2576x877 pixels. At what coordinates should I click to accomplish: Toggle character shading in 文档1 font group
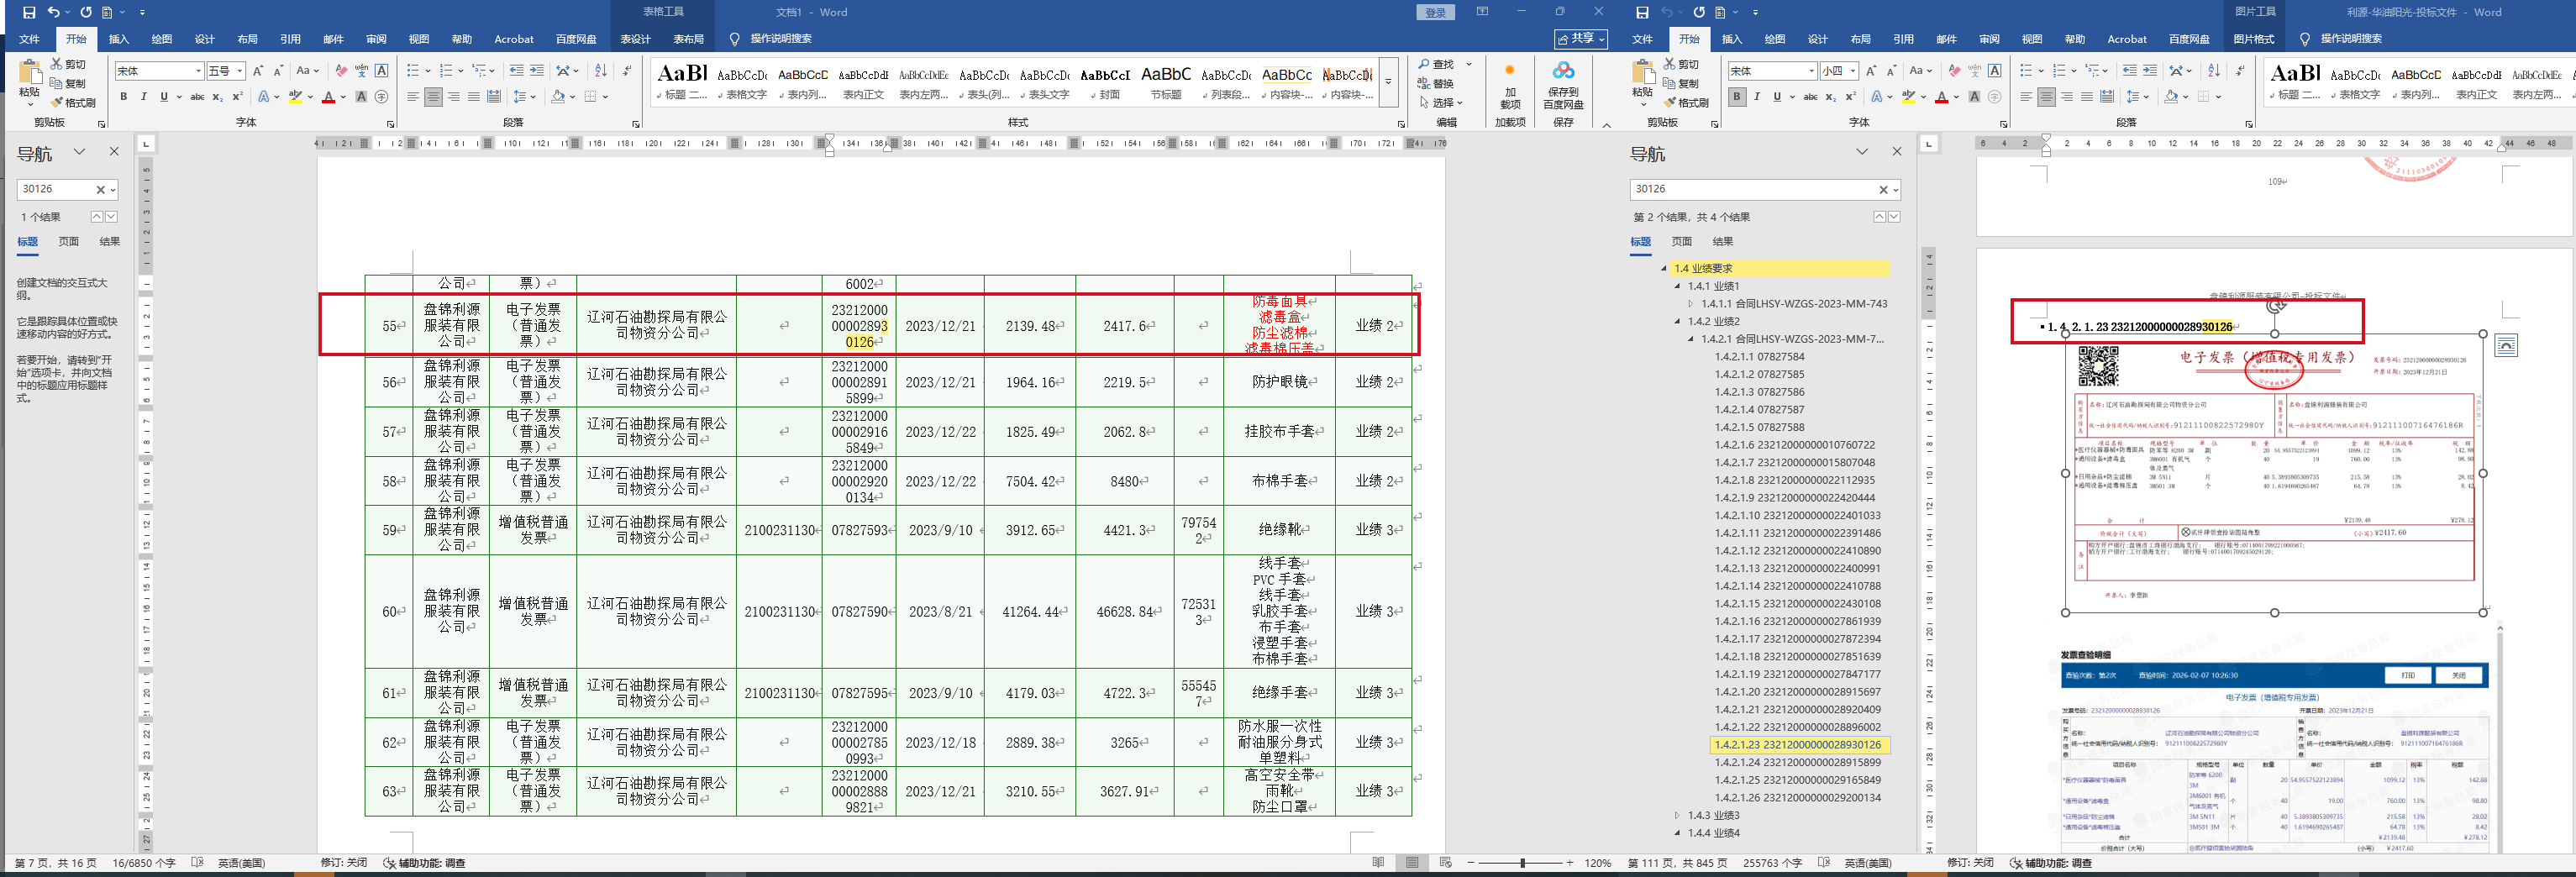(x=361, y=97)
